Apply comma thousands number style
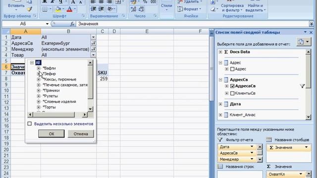The height and width of the screenshot is (178, 317). [x=154, y=2]
